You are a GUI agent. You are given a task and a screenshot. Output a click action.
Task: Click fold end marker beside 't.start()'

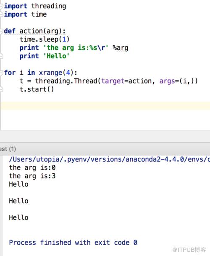pos(1,89)
